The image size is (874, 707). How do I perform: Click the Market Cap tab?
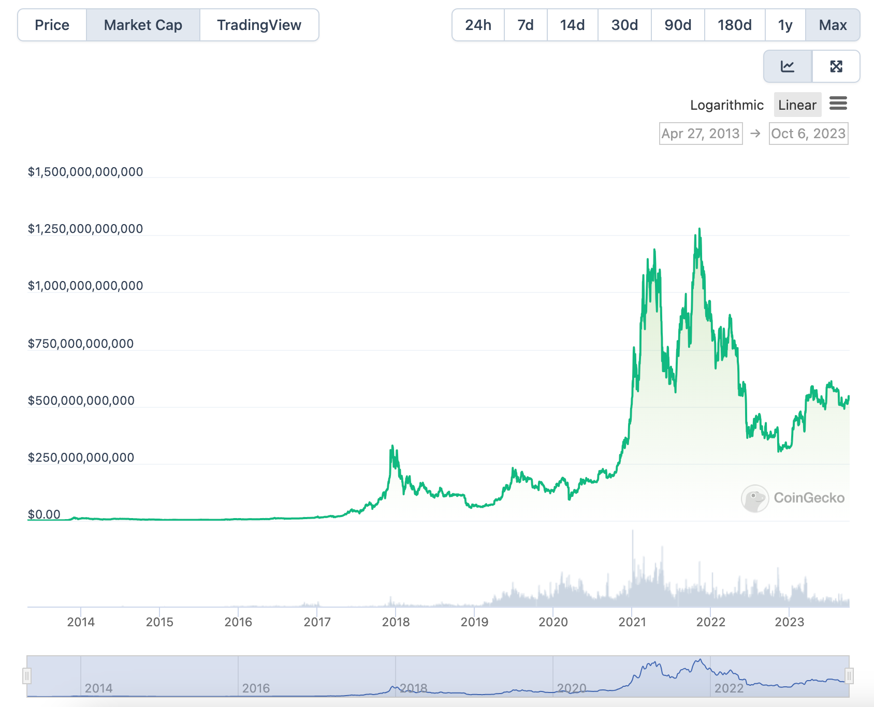(143, 24)
